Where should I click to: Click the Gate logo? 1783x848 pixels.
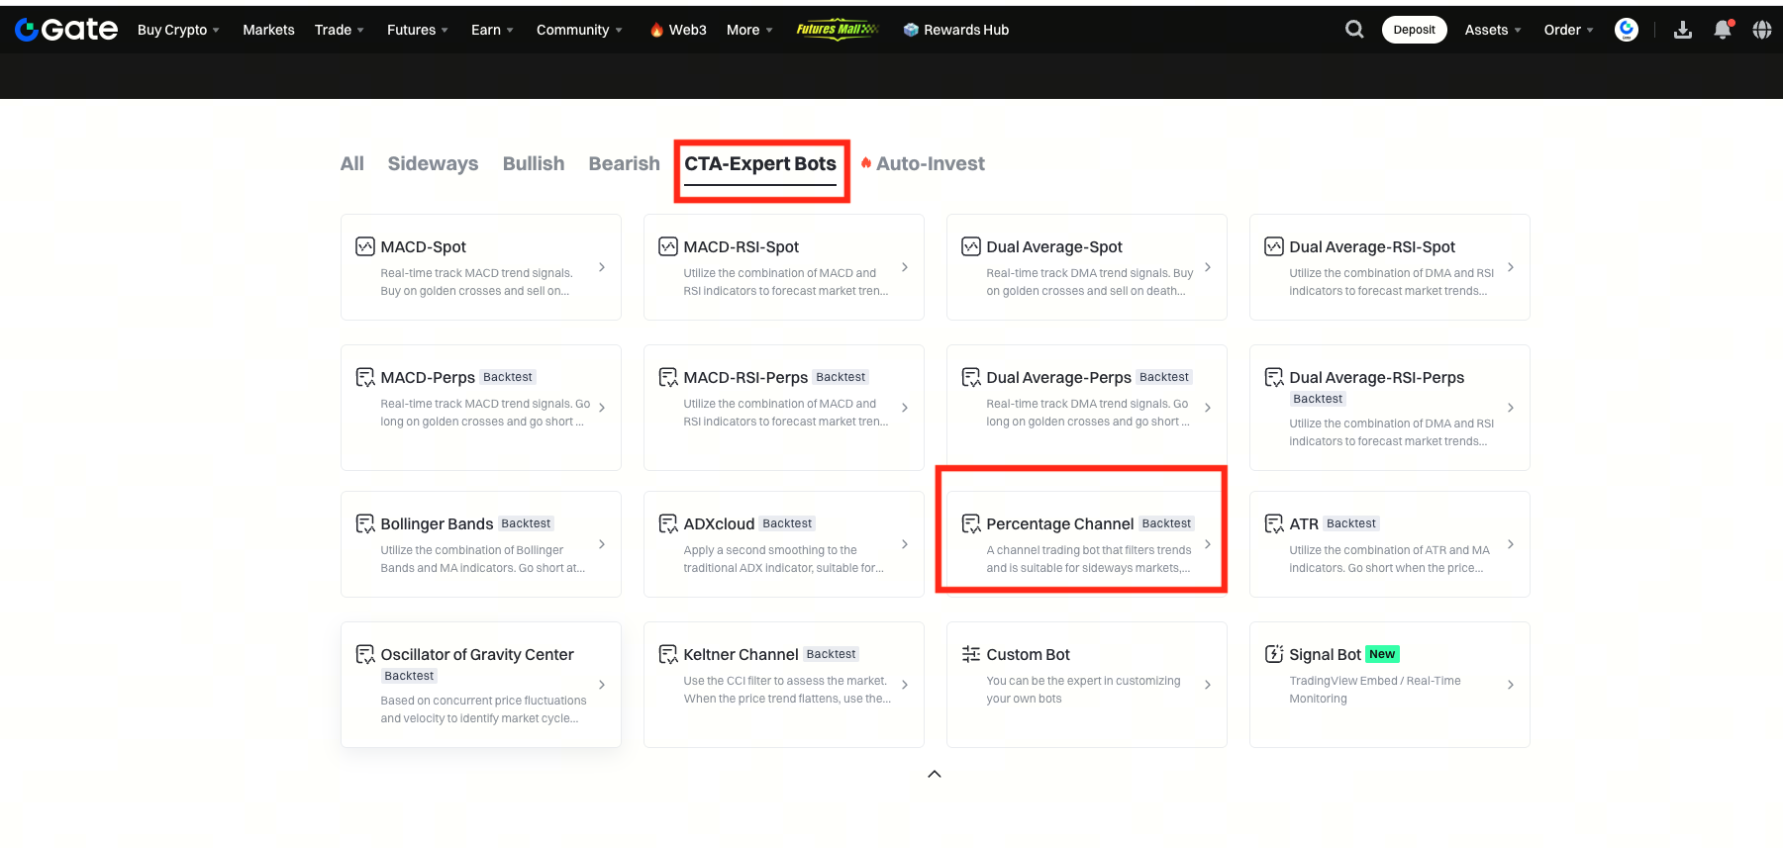[x=66, y=30]
